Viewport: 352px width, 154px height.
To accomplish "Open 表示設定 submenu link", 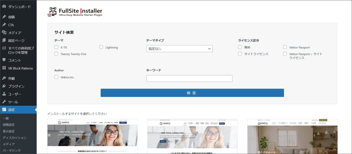I will click(x=9, y=131).
